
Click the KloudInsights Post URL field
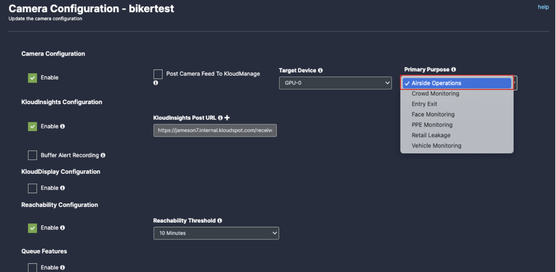[215, 130]
